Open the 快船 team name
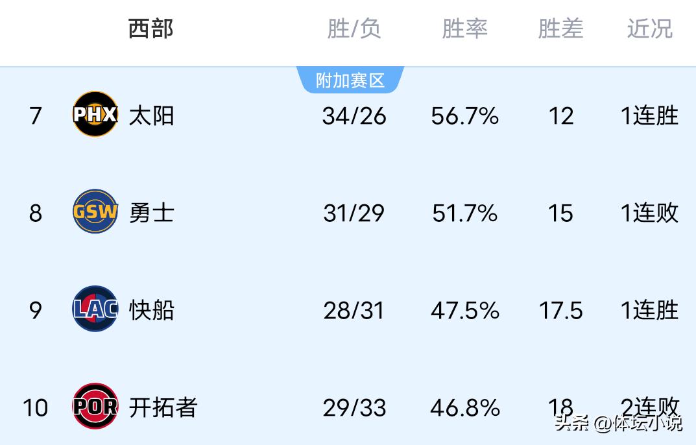The width and height of the screenshot is (696, 445). click(151, 310)
